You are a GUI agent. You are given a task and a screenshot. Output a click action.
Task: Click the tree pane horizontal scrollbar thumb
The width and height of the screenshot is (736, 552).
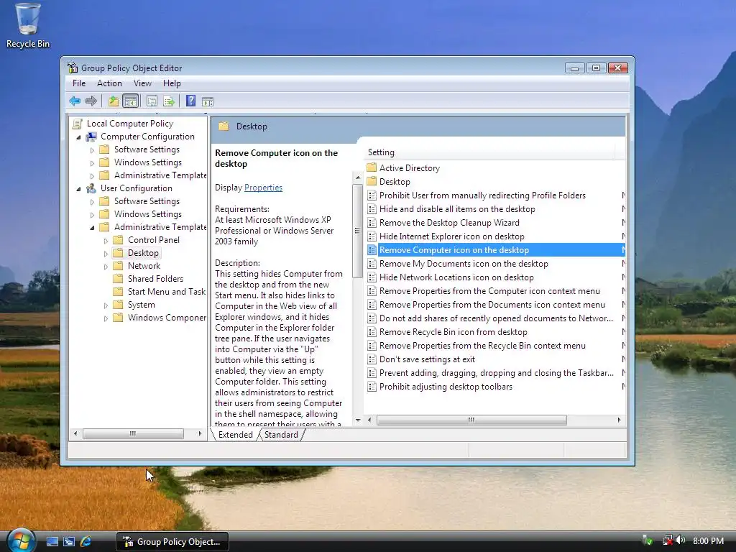pos(133,433)
